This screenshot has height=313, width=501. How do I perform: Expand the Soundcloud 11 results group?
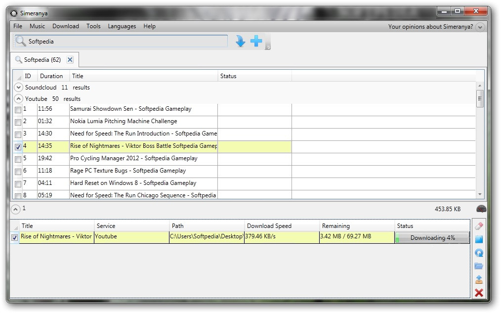pyautogui.click(x=19, y=88)
